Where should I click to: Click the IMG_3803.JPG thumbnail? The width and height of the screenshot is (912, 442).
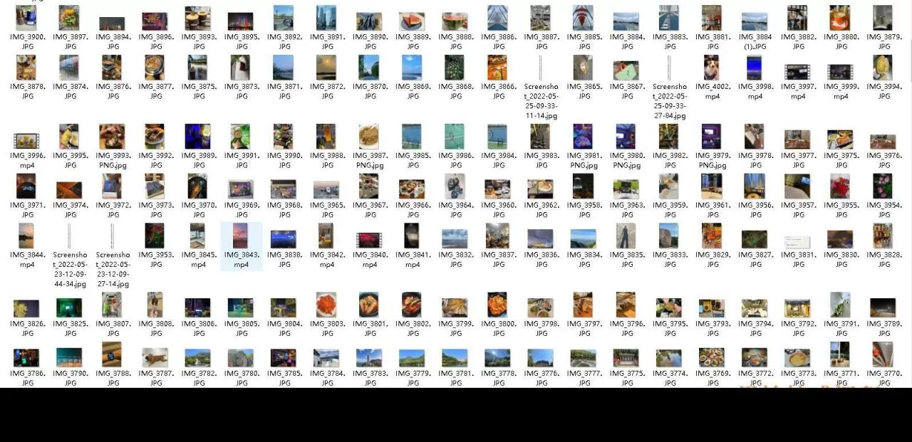(x=326, y=305)
